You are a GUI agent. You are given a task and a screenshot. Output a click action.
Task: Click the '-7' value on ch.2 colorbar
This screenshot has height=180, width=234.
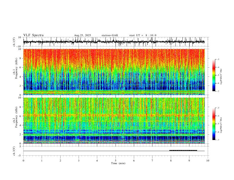pyautogui.click(x=218, y=140)
